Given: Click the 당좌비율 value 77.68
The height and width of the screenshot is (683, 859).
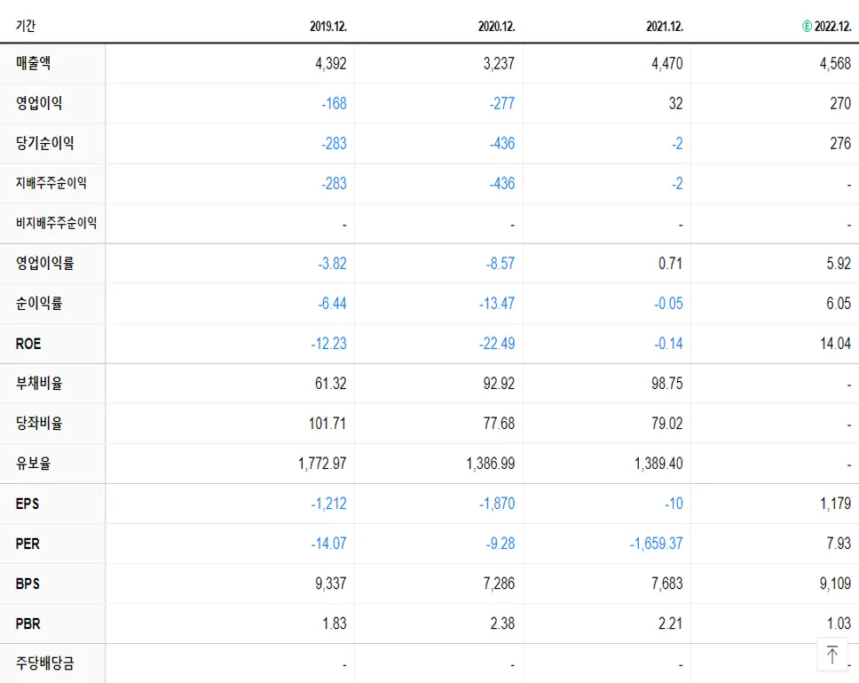Looking at the screenshot, I should click(x=499, y=424).
